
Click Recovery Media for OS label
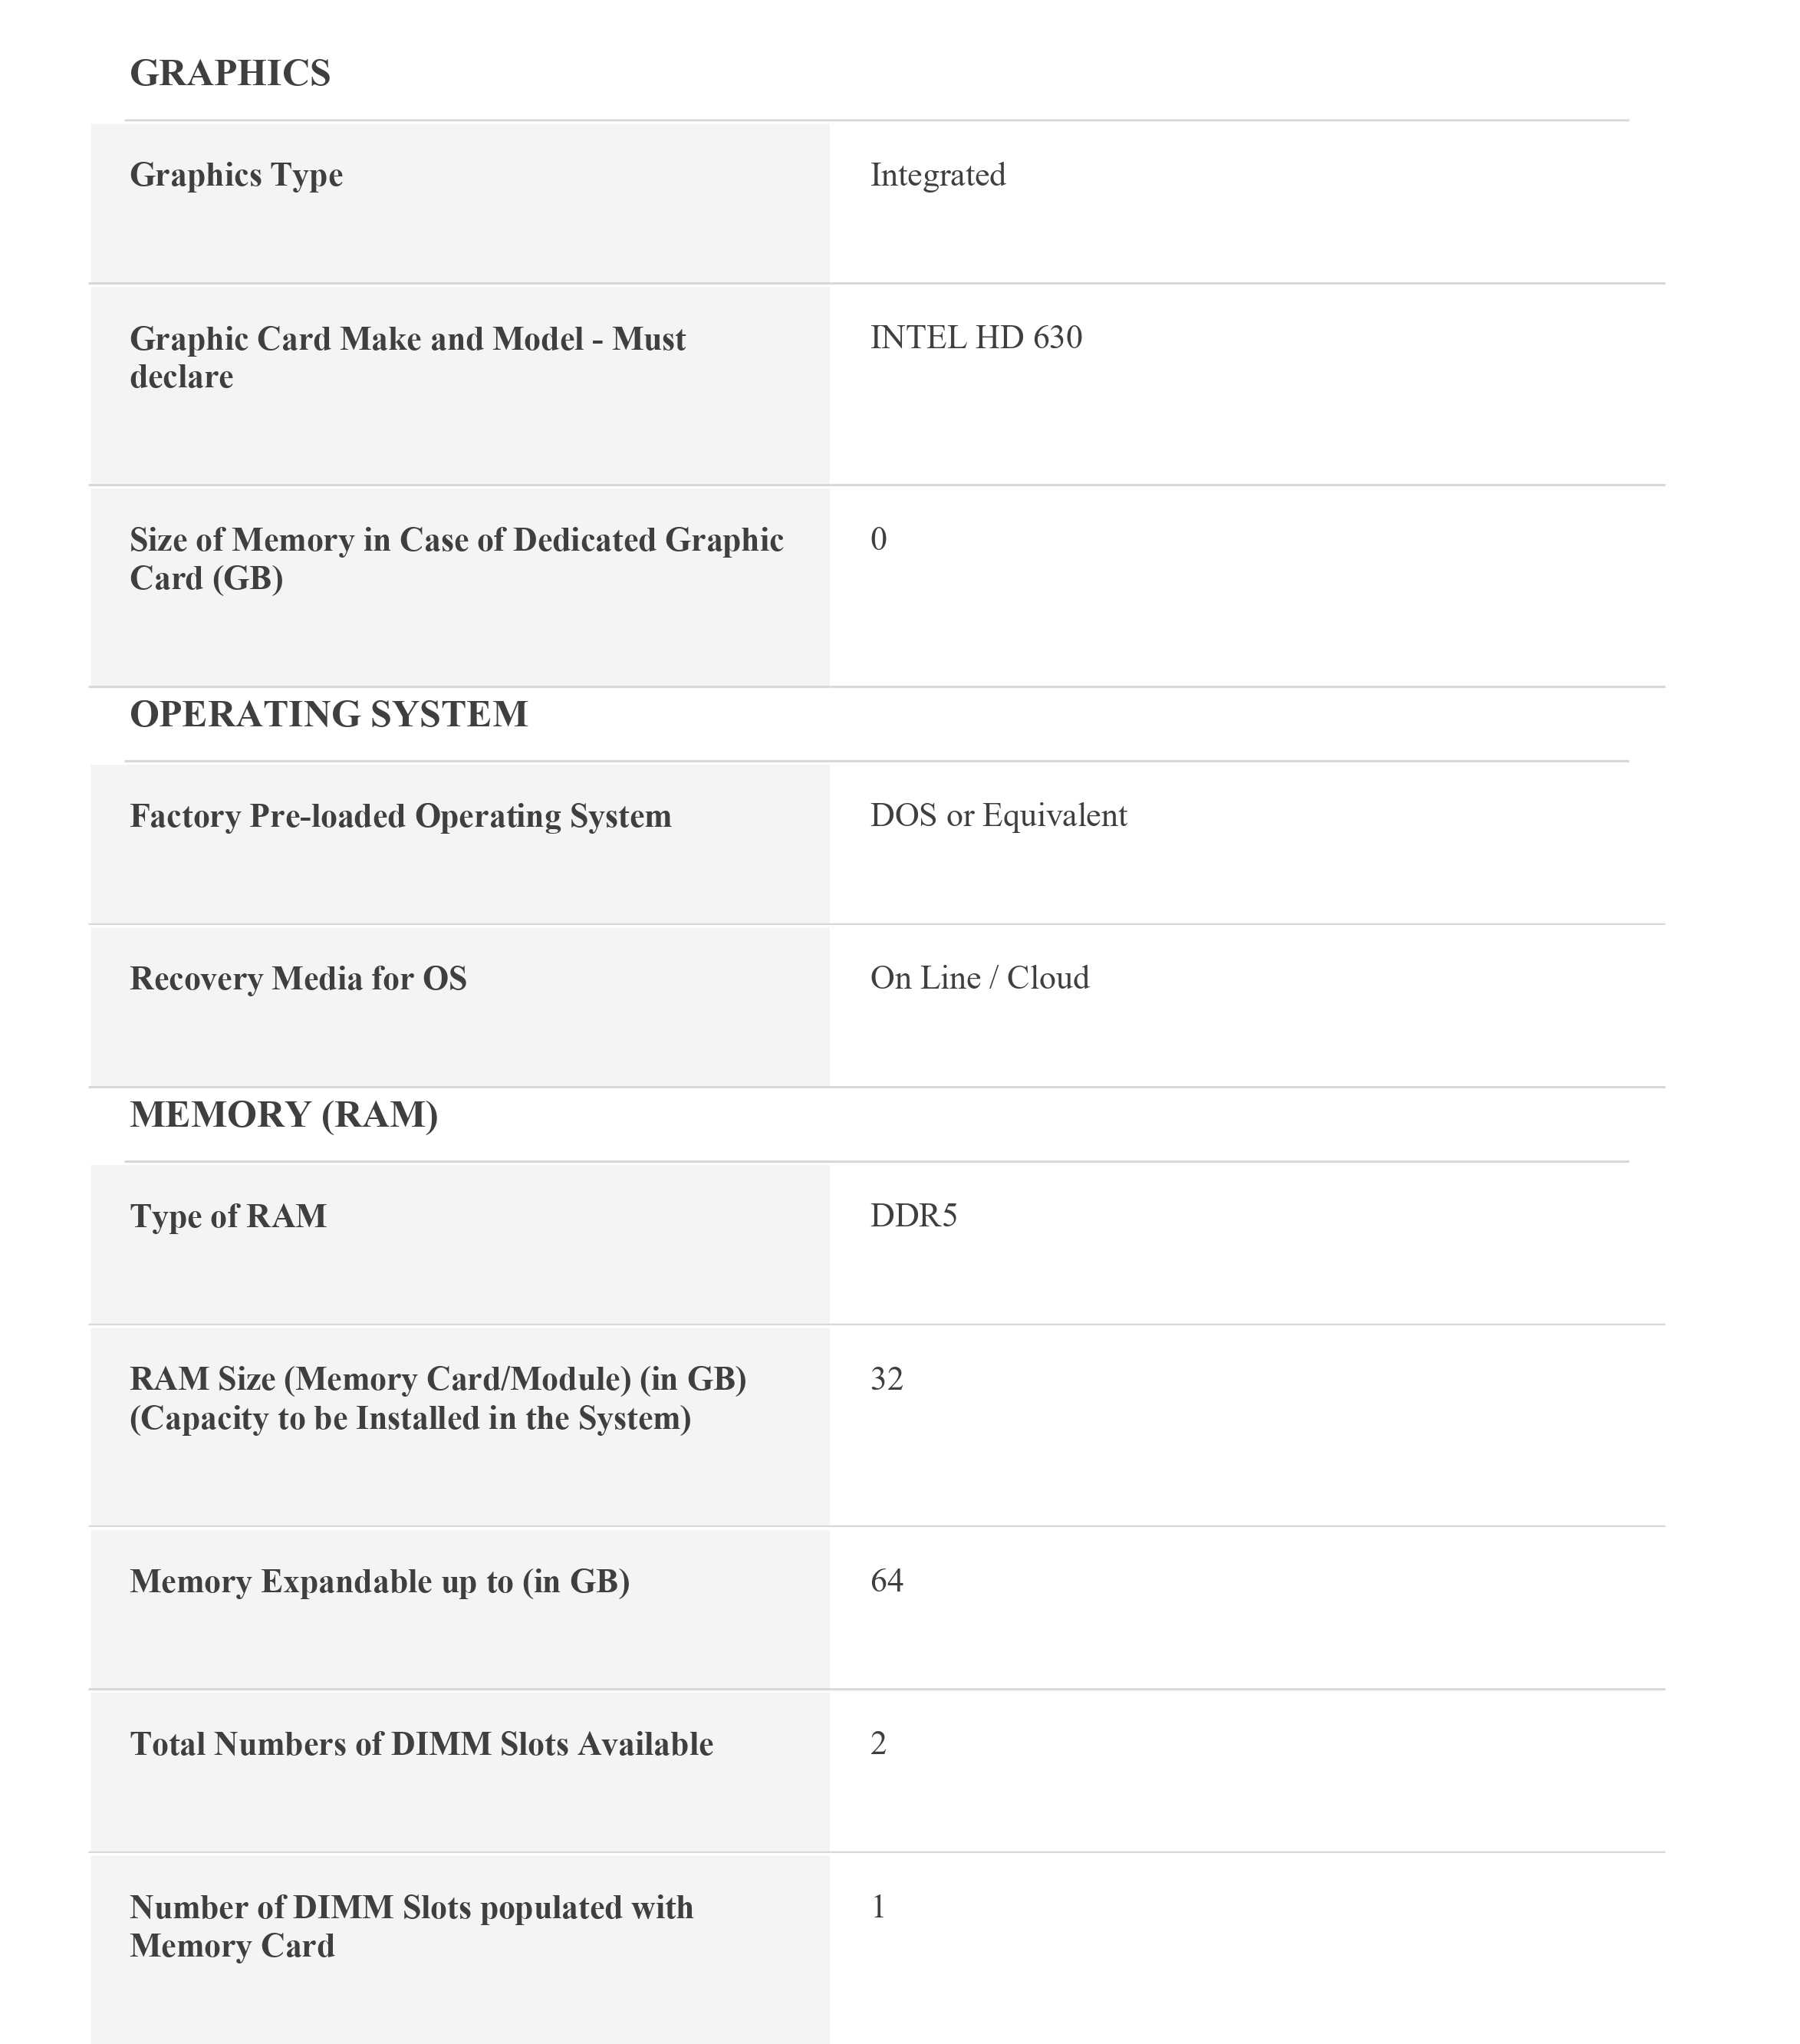pyautogui.click(x=298, y=978)
